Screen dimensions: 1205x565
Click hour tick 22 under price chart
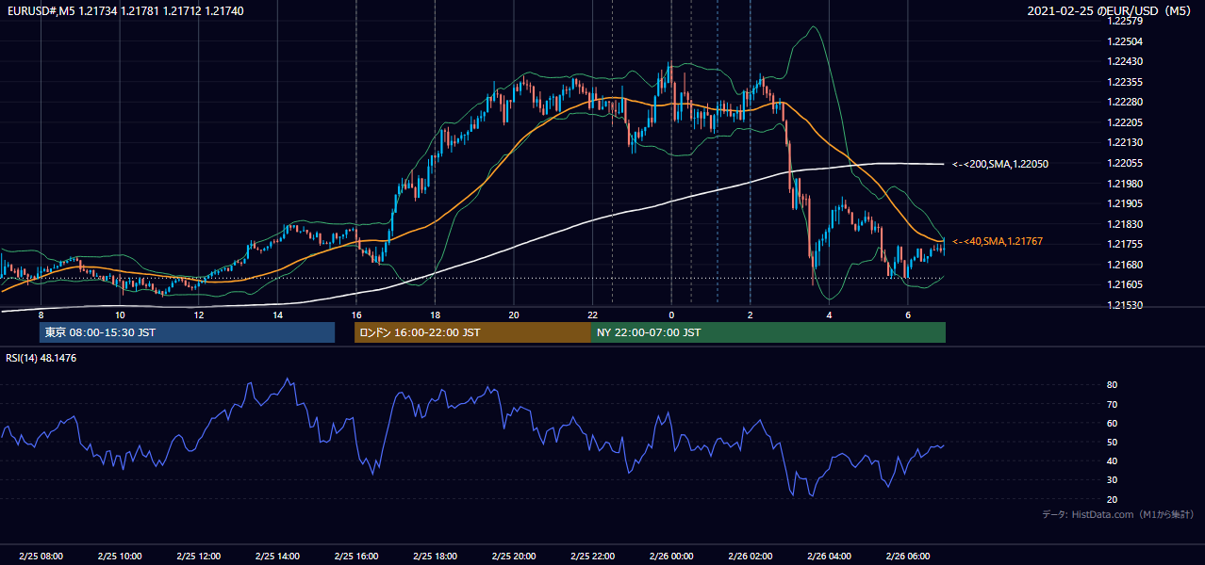pyautogui.click(x=592, y=315)
